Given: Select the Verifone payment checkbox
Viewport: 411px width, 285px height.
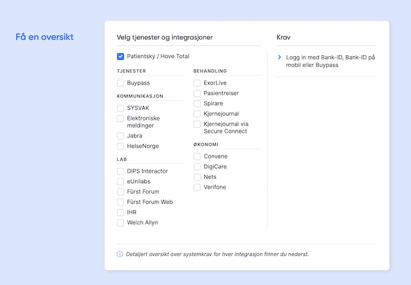Looking at the screenshot, I should pos(197,187).
